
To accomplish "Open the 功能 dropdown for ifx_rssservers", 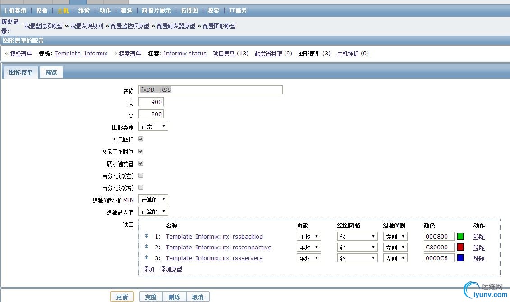I will (x=309, y=258).
